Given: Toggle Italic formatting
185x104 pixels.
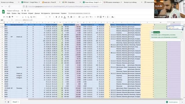Looking at the screenshot, I should coord(59,17).
